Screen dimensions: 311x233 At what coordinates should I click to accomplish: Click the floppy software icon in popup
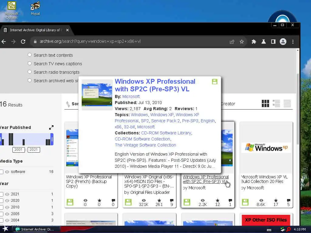[215, 82]
